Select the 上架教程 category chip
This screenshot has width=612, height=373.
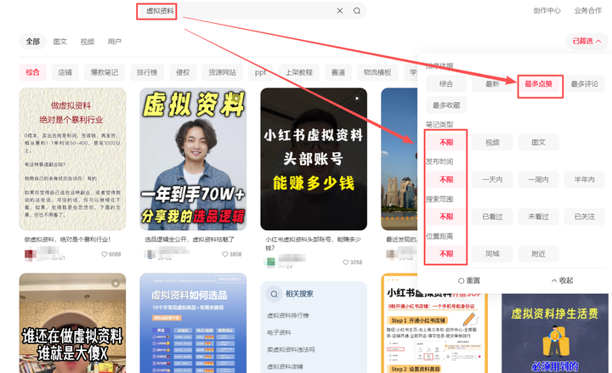299,72
